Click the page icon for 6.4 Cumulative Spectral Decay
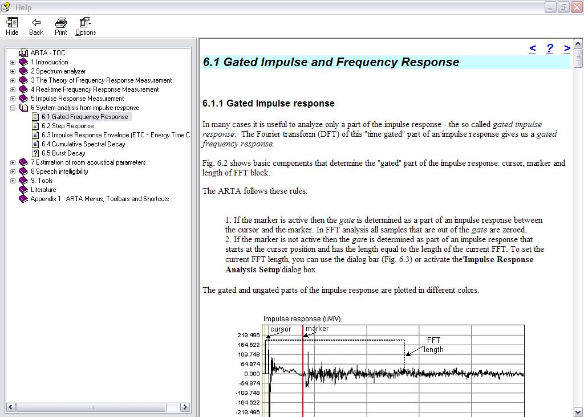Screen dimensions: 584x417 click(x=35, y=144)
